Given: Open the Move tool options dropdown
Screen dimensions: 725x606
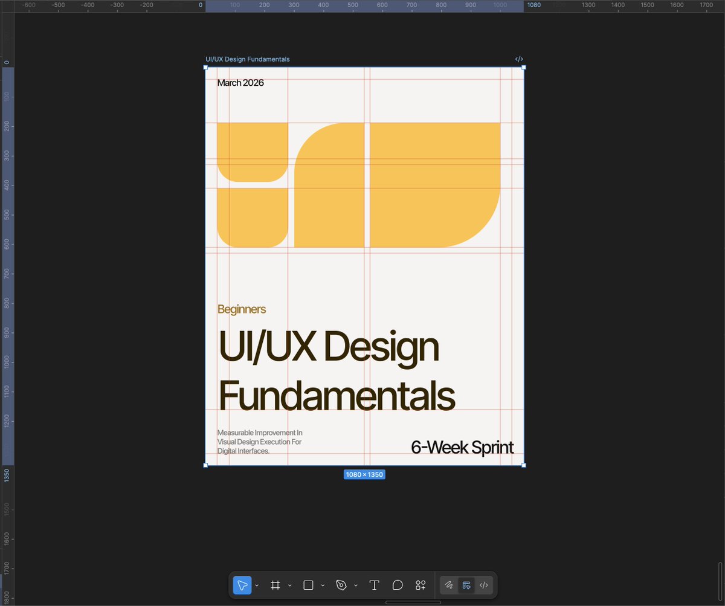Looking at the screenshot, I should (257, 585).
